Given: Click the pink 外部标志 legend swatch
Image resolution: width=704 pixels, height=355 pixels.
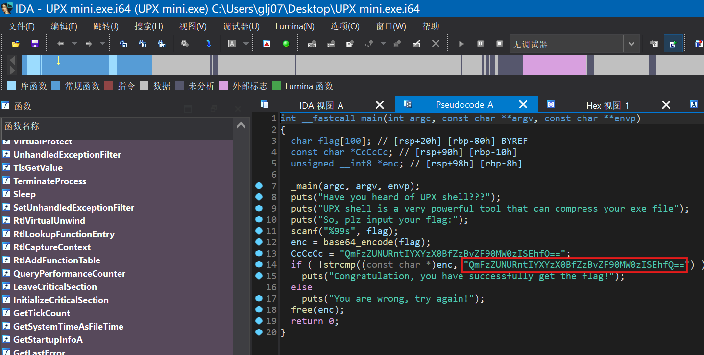Looking at the screenshot, I should 223,86.
